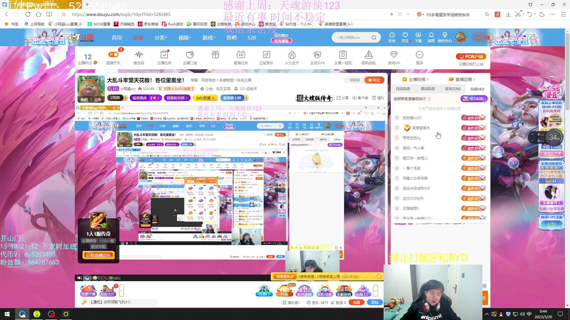Toggle the bookmark star in the address bar

coord(64,14)
